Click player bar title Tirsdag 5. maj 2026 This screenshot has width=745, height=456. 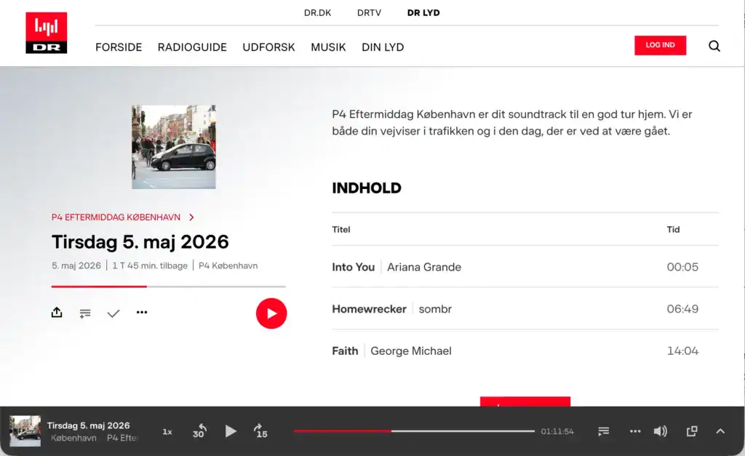88,425
